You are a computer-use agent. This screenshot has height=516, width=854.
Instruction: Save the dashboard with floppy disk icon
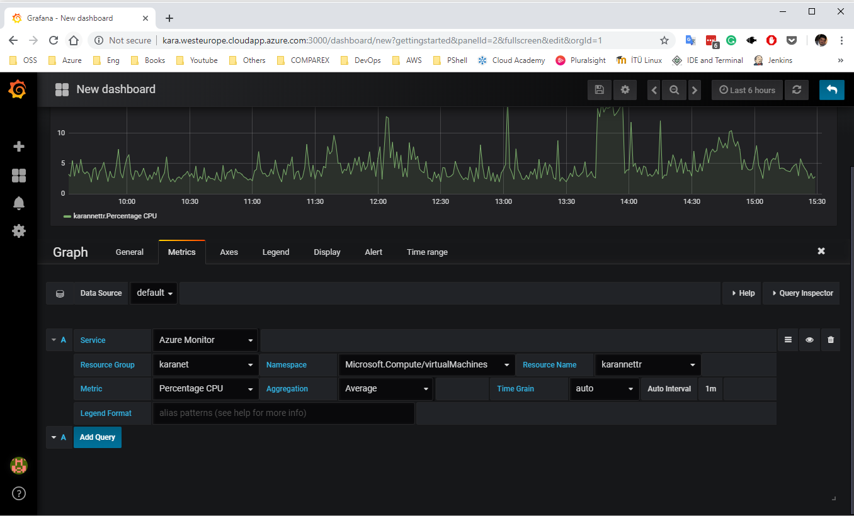point(599,90)
